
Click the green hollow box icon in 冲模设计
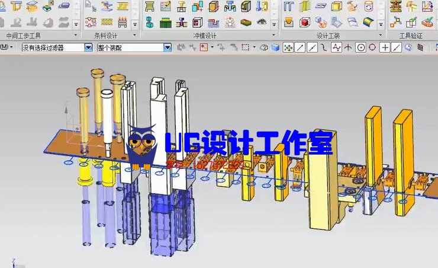pyautogui.click(x=246, y=6)
